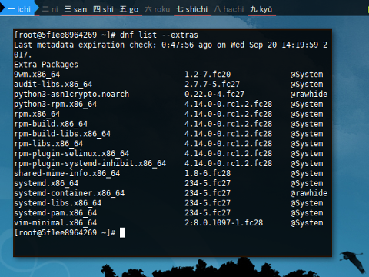Screen dimensions: 369x277
Task: Open the shichi workspace
Action: point(192,9)
